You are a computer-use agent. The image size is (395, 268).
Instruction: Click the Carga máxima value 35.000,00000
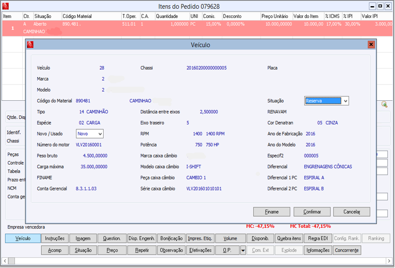pos(94,167)
